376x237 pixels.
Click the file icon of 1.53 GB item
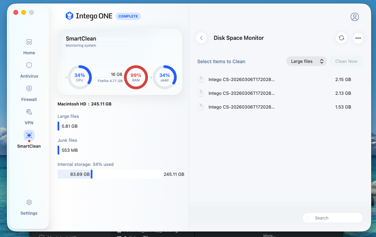coord(201,107)
